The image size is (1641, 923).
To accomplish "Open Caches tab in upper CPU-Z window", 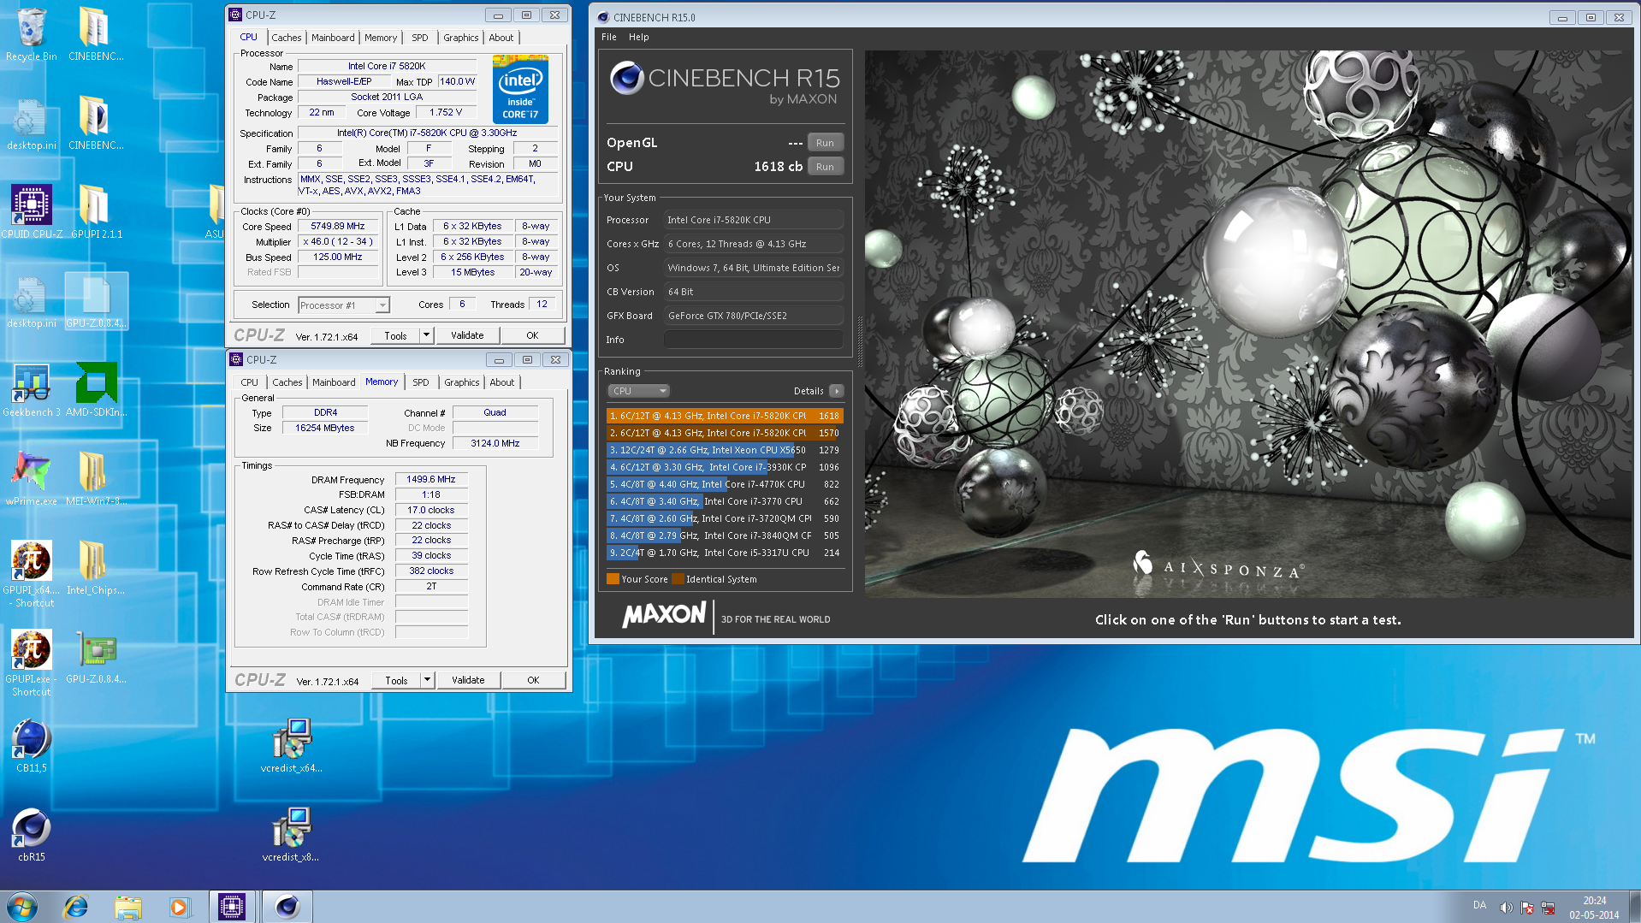I will [x=286, y=38].
